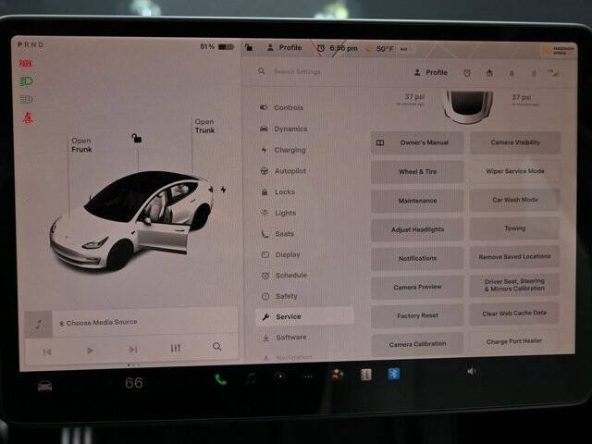This screenshot has height=444, width=592.
Task: Select Seats in the settings list
Action: point(277,234)
